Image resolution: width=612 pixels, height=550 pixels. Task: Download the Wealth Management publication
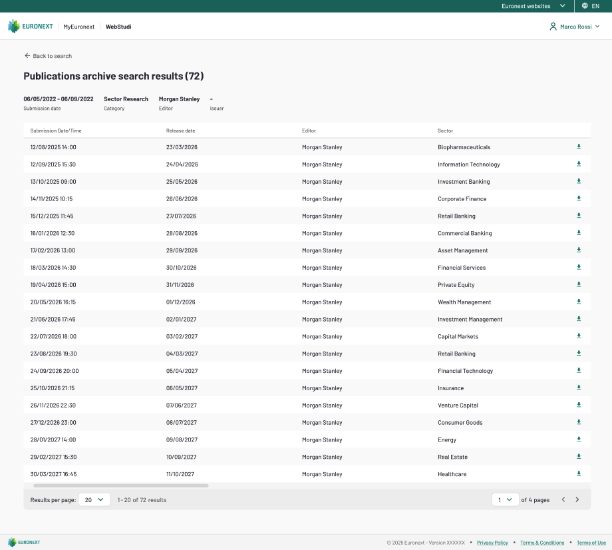(x=579, y=302)
